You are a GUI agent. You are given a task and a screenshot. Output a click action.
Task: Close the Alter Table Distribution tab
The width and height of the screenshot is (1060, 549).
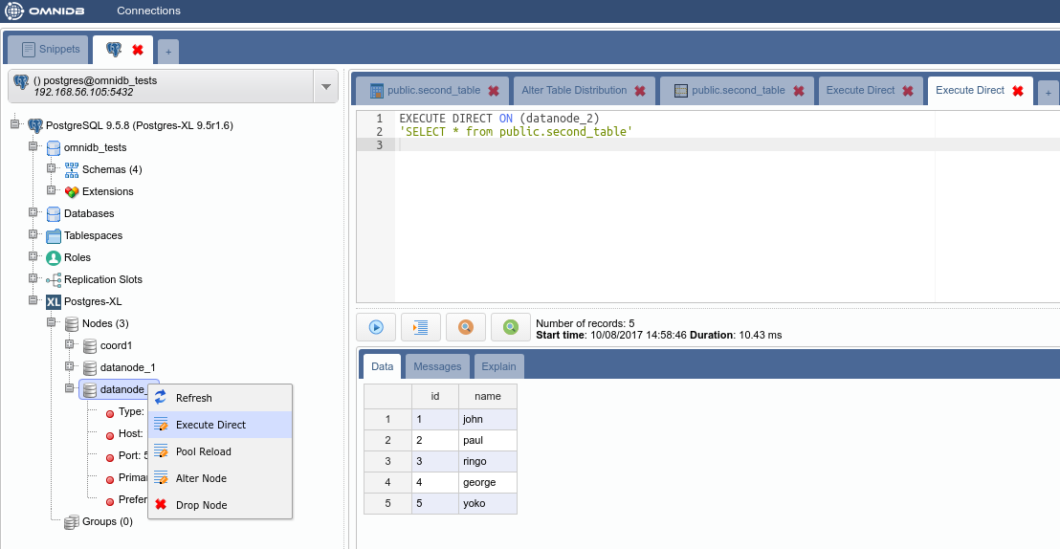click(639, 91)
